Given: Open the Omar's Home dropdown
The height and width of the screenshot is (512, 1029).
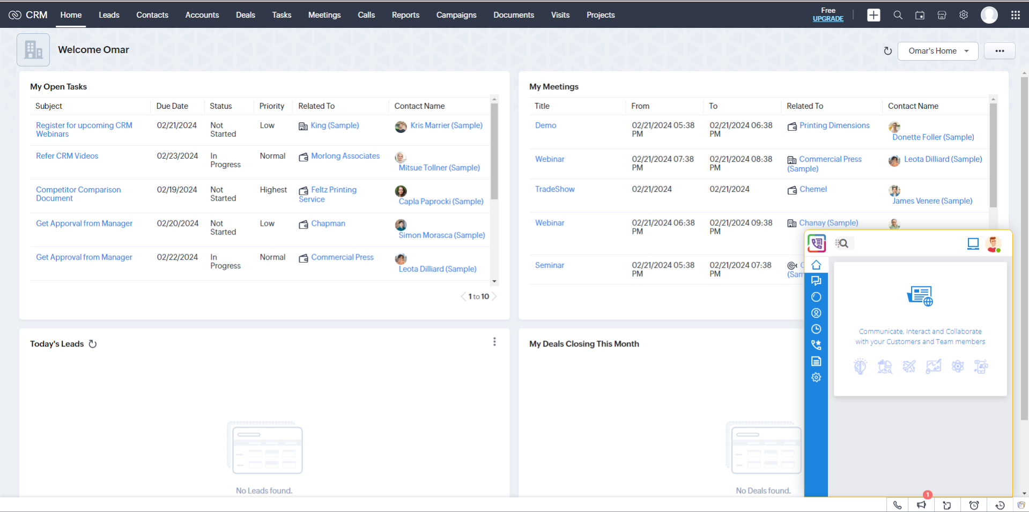Looking at the screenshot, I should (937, 51).
